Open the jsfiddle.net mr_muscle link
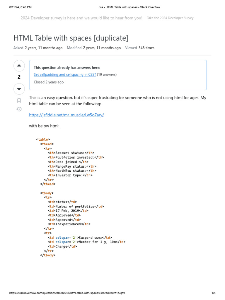This screenshot has height=300, width=225. tap(67, 115)
